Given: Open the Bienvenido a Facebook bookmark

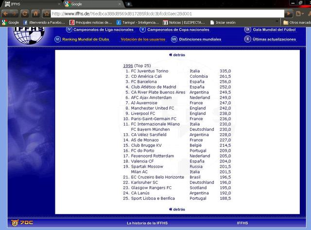Looking at the screenshot, I should [x=44, y=22].
